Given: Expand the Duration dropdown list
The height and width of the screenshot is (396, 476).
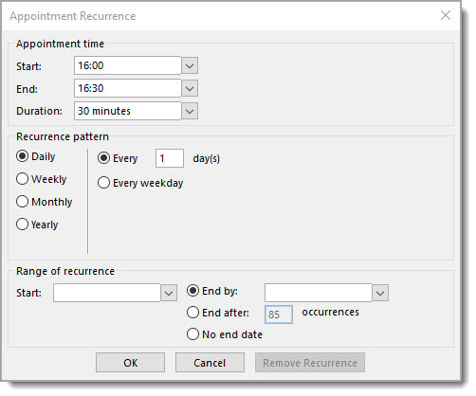Looking at the screenshot, I should pos(190,111).
